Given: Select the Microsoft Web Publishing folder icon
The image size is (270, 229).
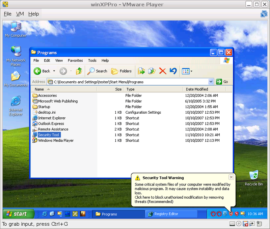Looking at the screenshot, I should coord(35,101).
